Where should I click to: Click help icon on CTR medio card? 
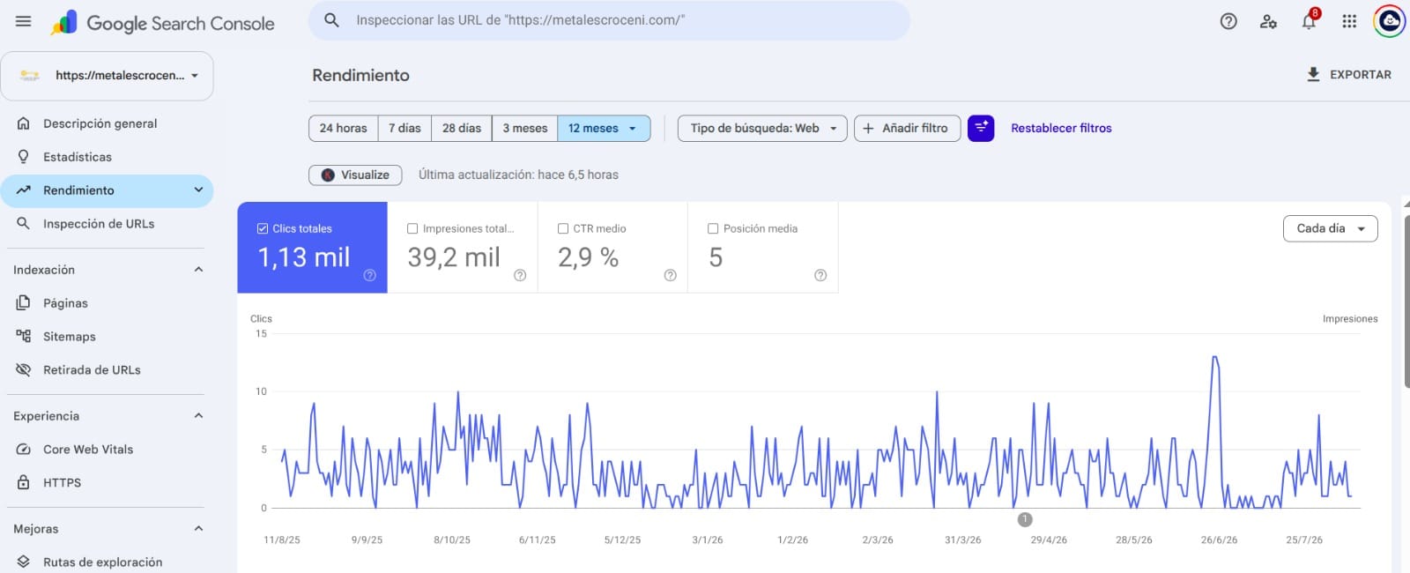670,275
